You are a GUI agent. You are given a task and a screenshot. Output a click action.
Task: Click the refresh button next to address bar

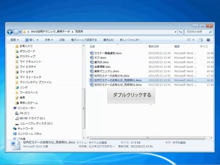click(x=181, y=32)
